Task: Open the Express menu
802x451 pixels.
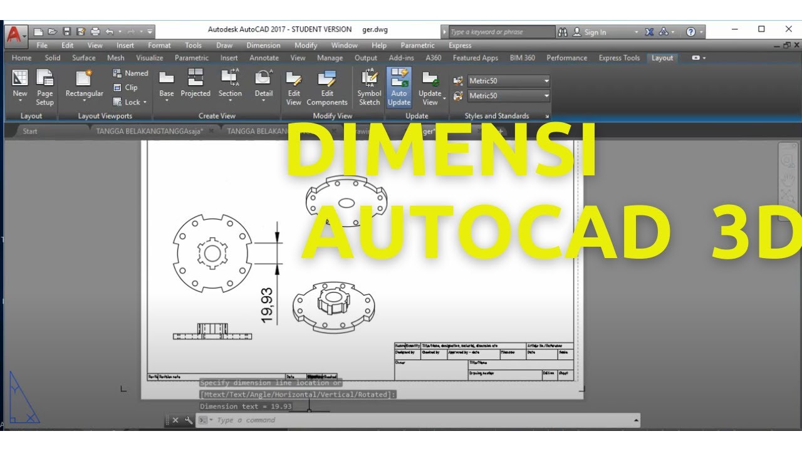Action: click(460, 45)
